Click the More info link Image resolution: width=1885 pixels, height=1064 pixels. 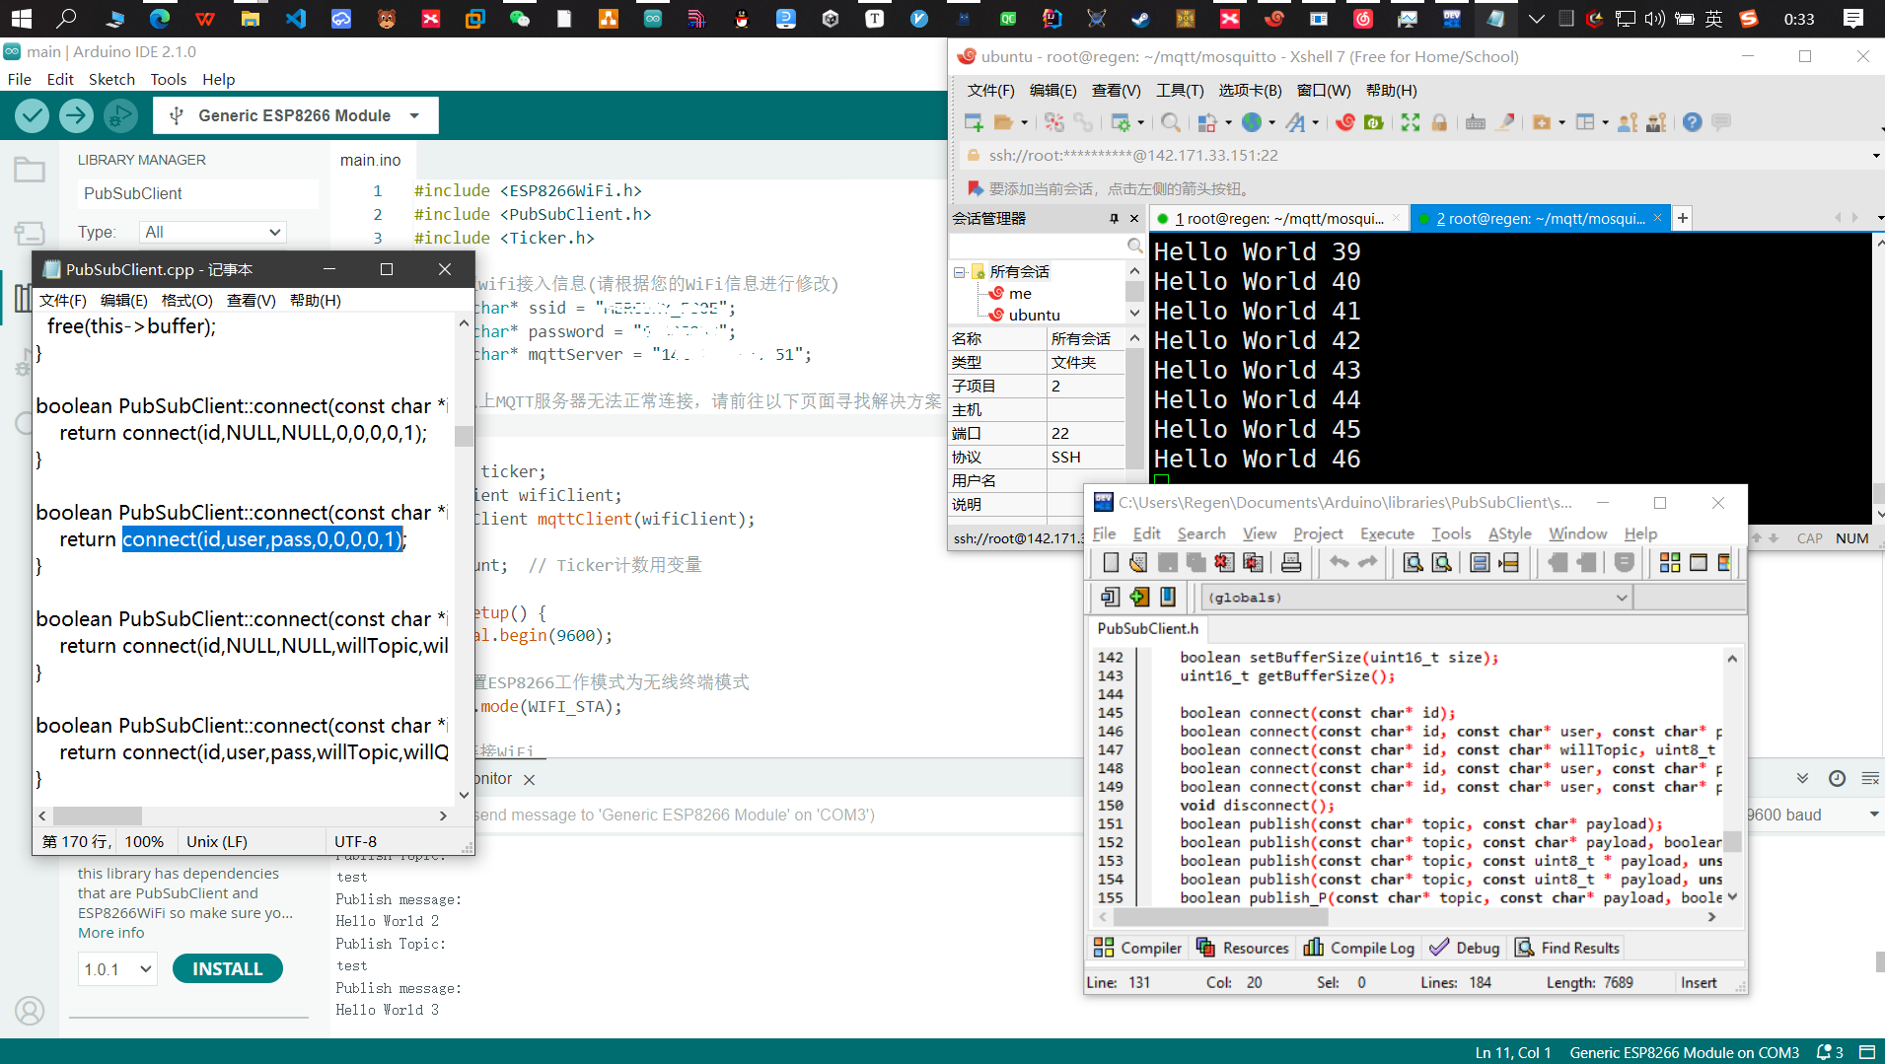[111, 933]
